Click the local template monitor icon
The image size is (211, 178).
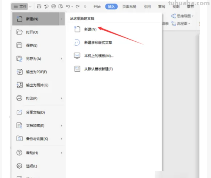point(77,56)
